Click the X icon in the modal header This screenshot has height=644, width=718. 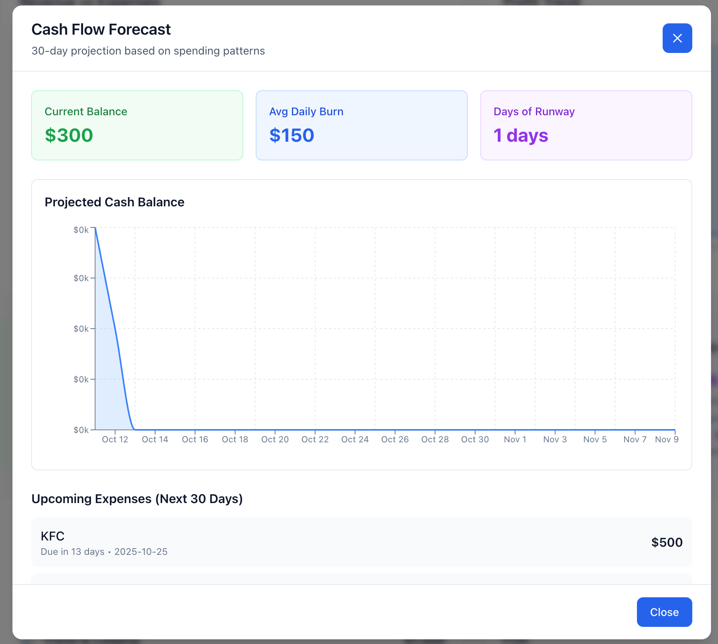click(x=677, y=38)
